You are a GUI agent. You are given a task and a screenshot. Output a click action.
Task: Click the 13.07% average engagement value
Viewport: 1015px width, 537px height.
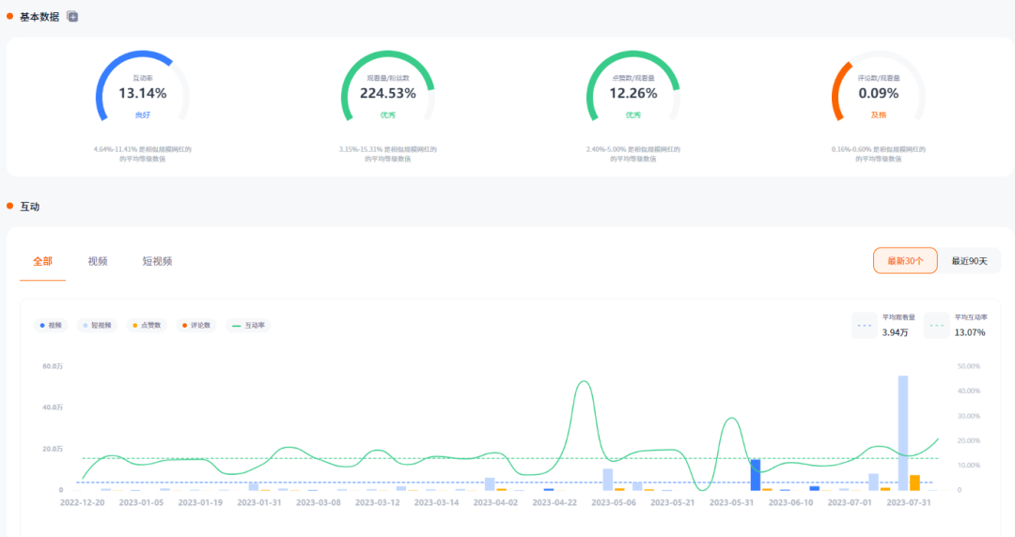(970, 332)
